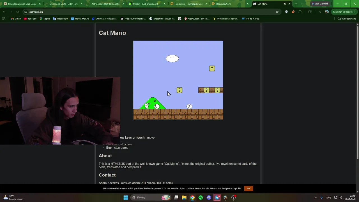Open a new tab with the plus button
Image resolution: width=359 pixels, height=202 pixels.
click(296, 4)
